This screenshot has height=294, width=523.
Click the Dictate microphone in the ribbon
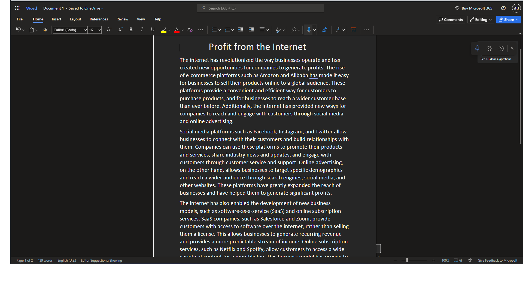pyautogui.click(x=309, y=30)
